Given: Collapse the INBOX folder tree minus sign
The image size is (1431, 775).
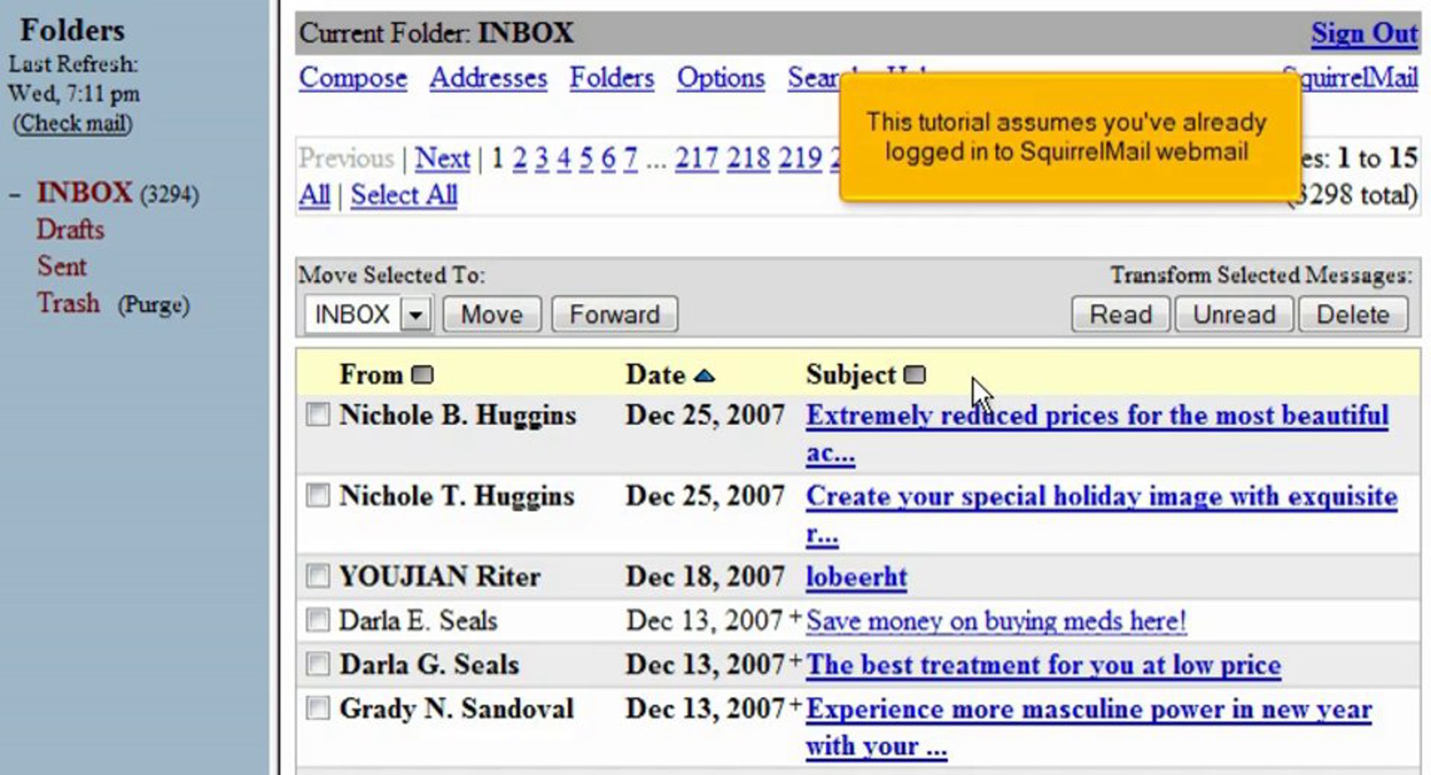Looking at the screenshot, I should [15, 194].
